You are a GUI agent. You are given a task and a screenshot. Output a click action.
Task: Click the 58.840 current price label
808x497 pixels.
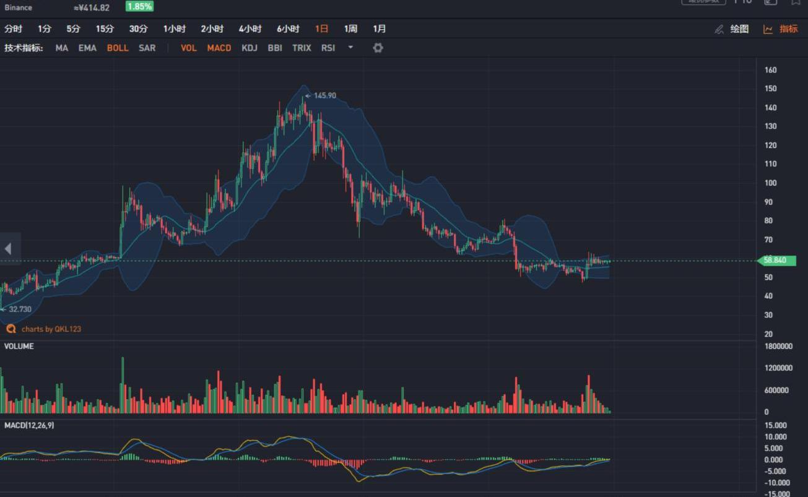(x=776, y=261)
